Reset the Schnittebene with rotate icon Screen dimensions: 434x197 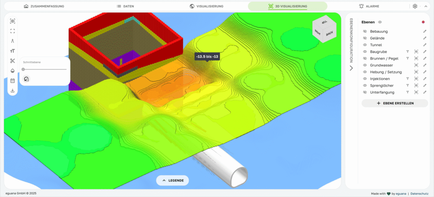[x=26, y=79]
